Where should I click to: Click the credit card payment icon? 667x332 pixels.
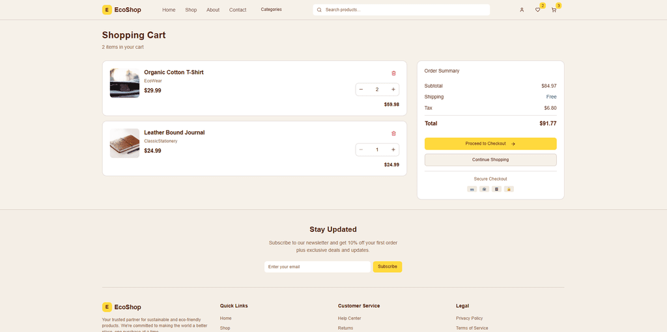(472, 189)
